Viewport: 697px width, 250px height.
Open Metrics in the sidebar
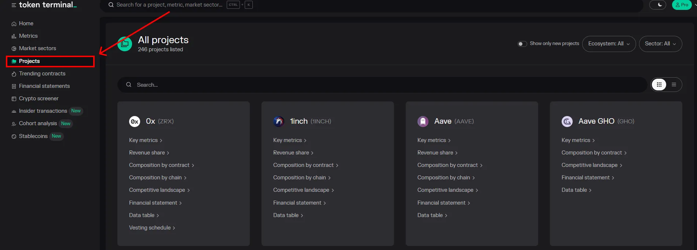[28, 36]
